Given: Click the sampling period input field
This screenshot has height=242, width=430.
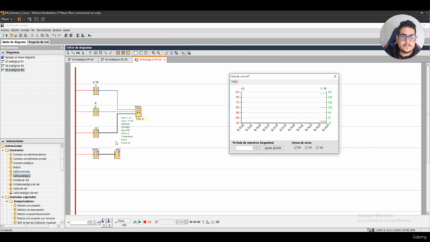Looking at the screenshot, I should tap(245, 148).
